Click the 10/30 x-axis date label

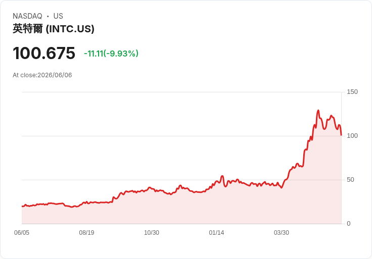pos(152,233)
